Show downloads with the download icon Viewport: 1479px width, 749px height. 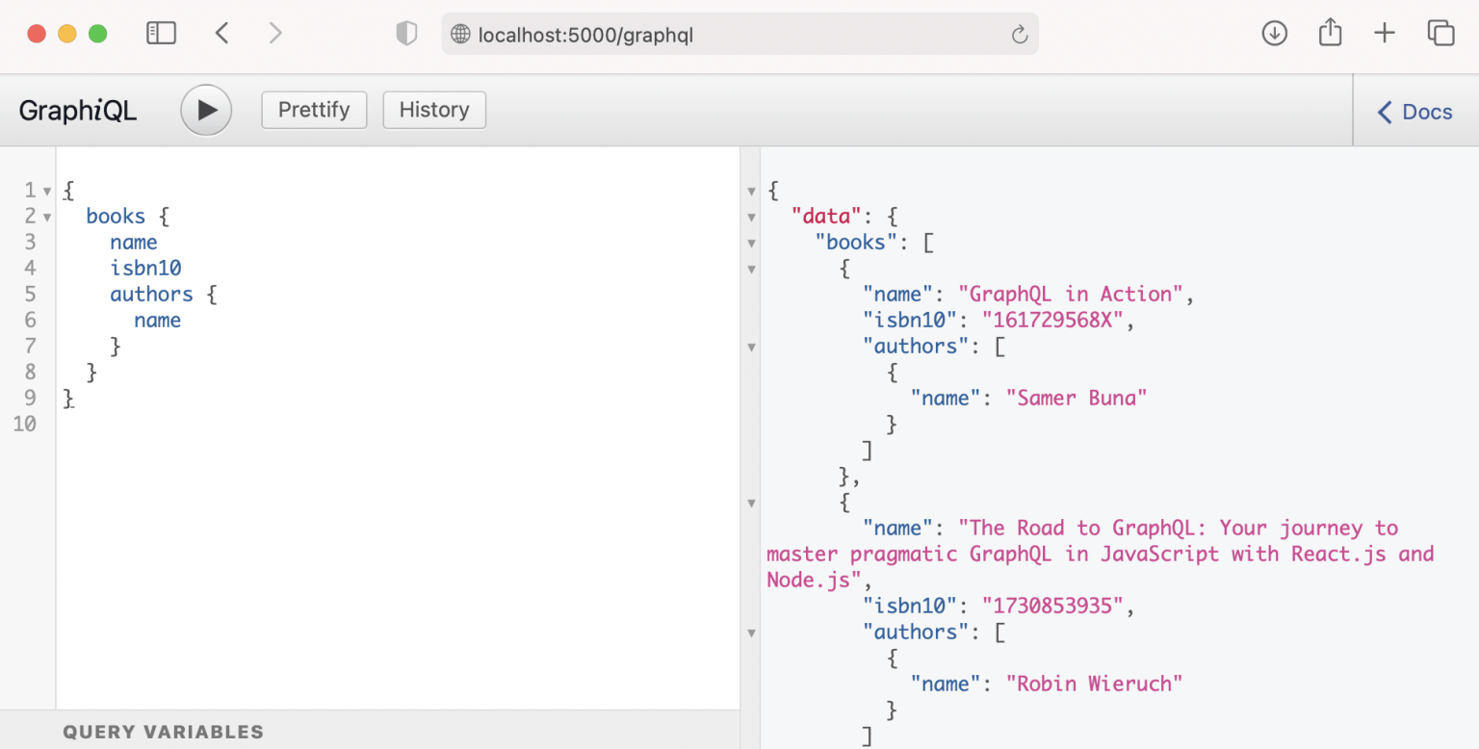point(1274,34)
